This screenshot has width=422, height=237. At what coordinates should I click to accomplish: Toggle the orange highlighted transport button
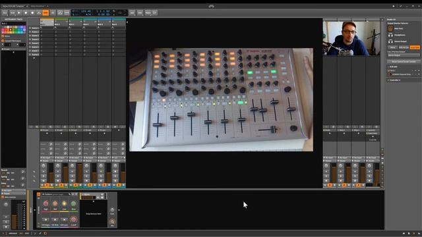(x=45, y=13)
